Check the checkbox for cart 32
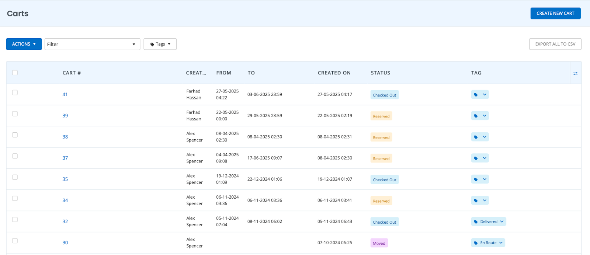 click(x=15, y=220)
